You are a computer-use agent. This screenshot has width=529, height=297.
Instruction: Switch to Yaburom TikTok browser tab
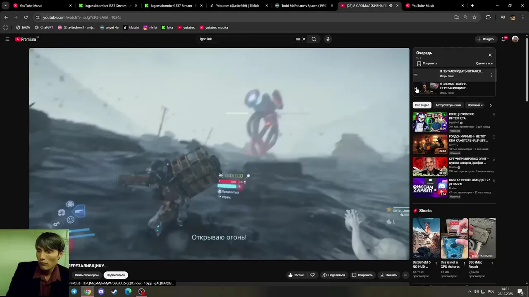238,6
